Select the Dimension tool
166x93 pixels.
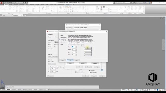coord(48,8)
